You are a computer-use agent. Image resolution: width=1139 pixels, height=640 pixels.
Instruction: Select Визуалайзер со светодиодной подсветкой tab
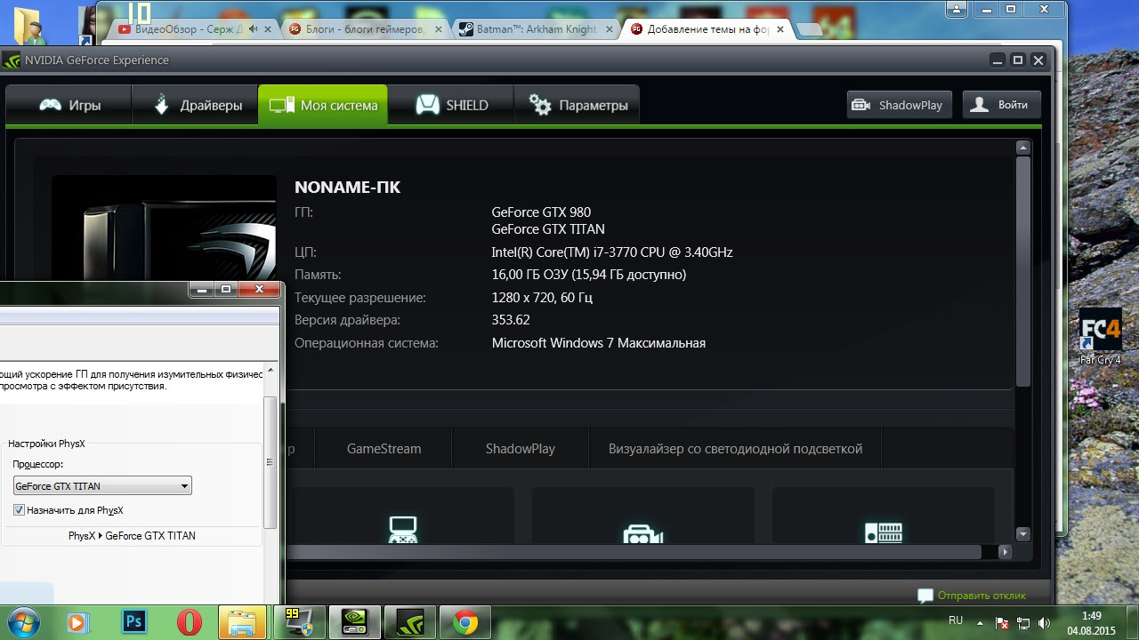[x=735, y=449]
